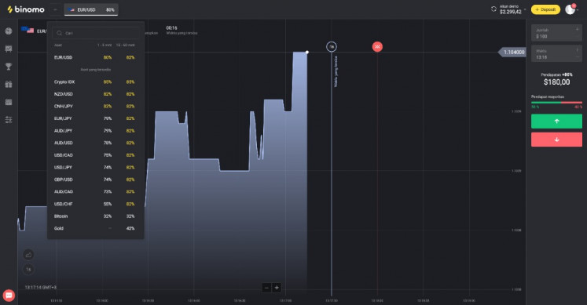Open the red chat support bubble

point(9,296)
